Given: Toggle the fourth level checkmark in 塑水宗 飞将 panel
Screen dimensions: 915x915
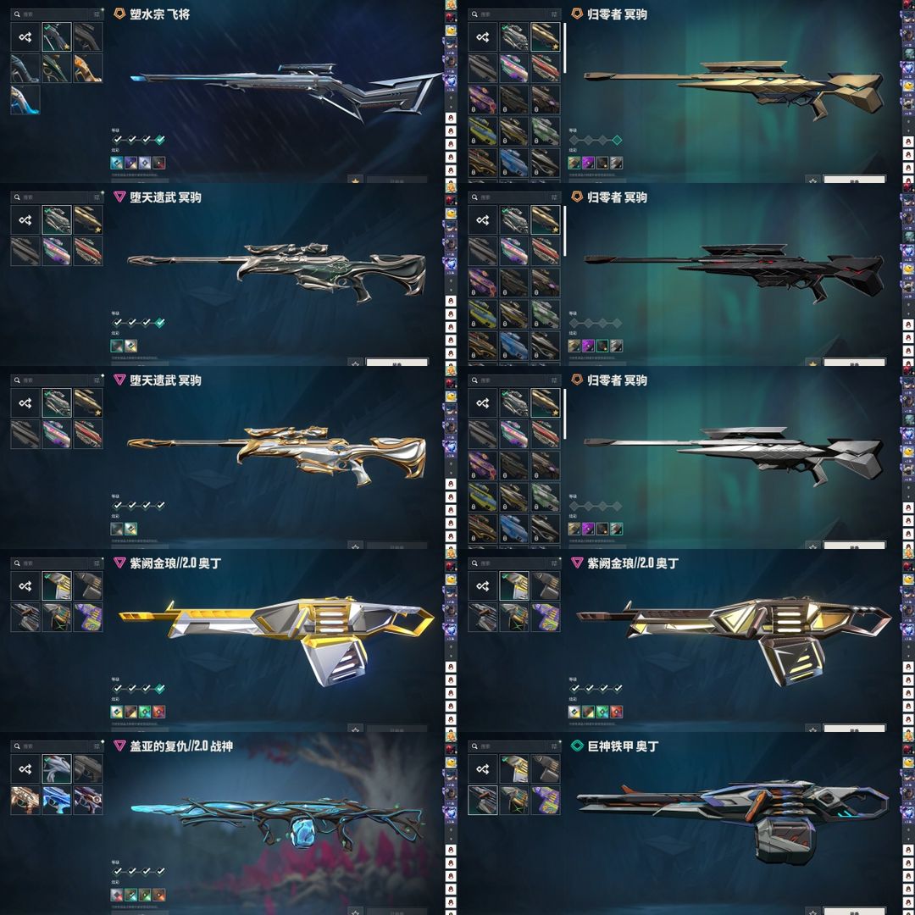Looking at the screenshot, I should click(x=160, y=140).
